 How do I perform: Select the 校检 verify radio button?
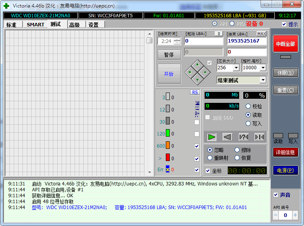click(x=248, y=106)
